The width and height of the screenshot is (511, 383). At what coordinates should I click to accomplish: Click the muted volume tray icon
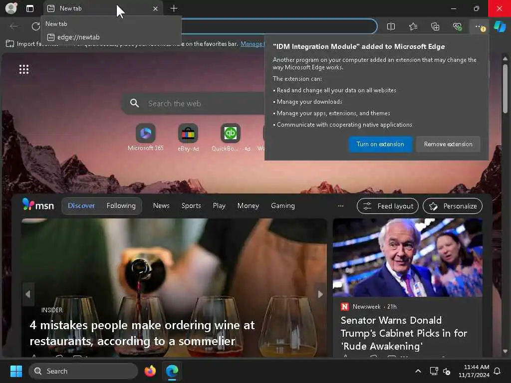(x=447, y=371)
